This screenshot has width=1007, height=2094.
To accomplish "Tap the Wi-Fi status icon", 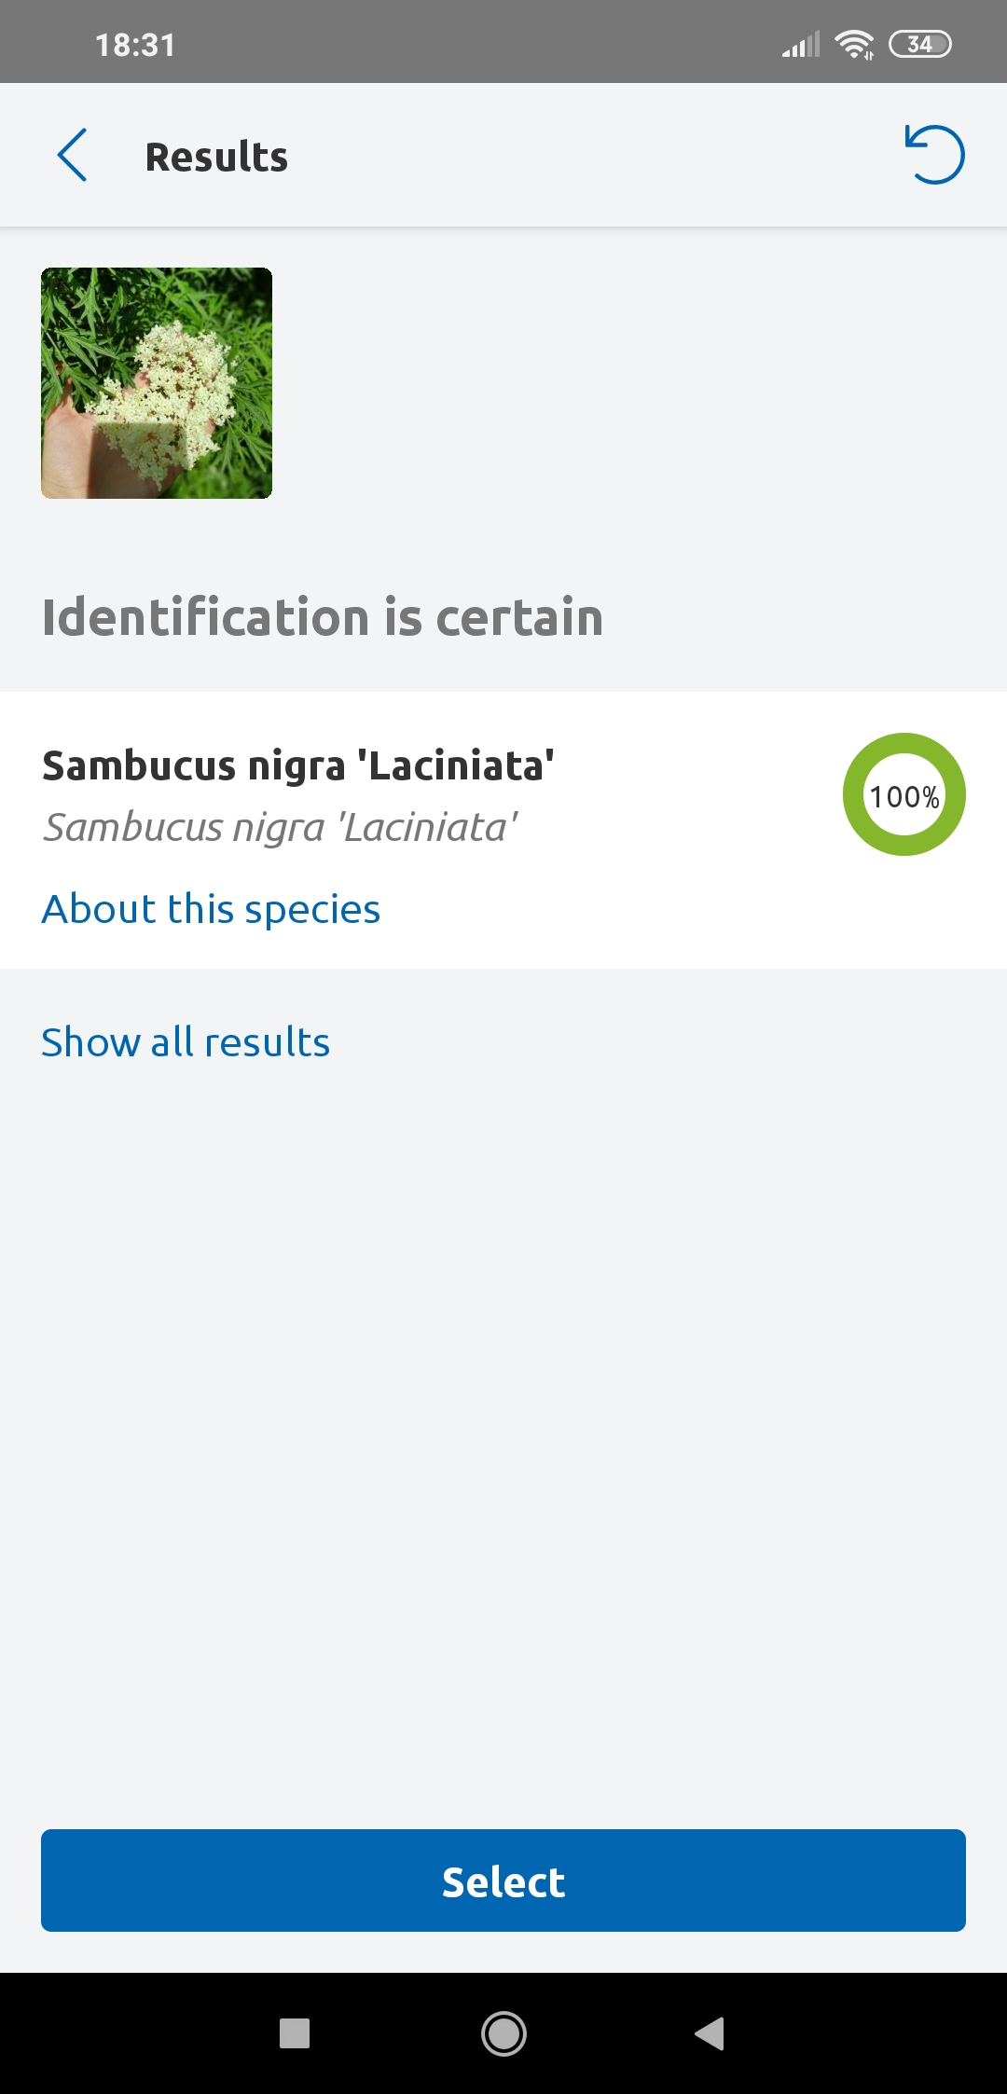I will click(x=854, y=44).
